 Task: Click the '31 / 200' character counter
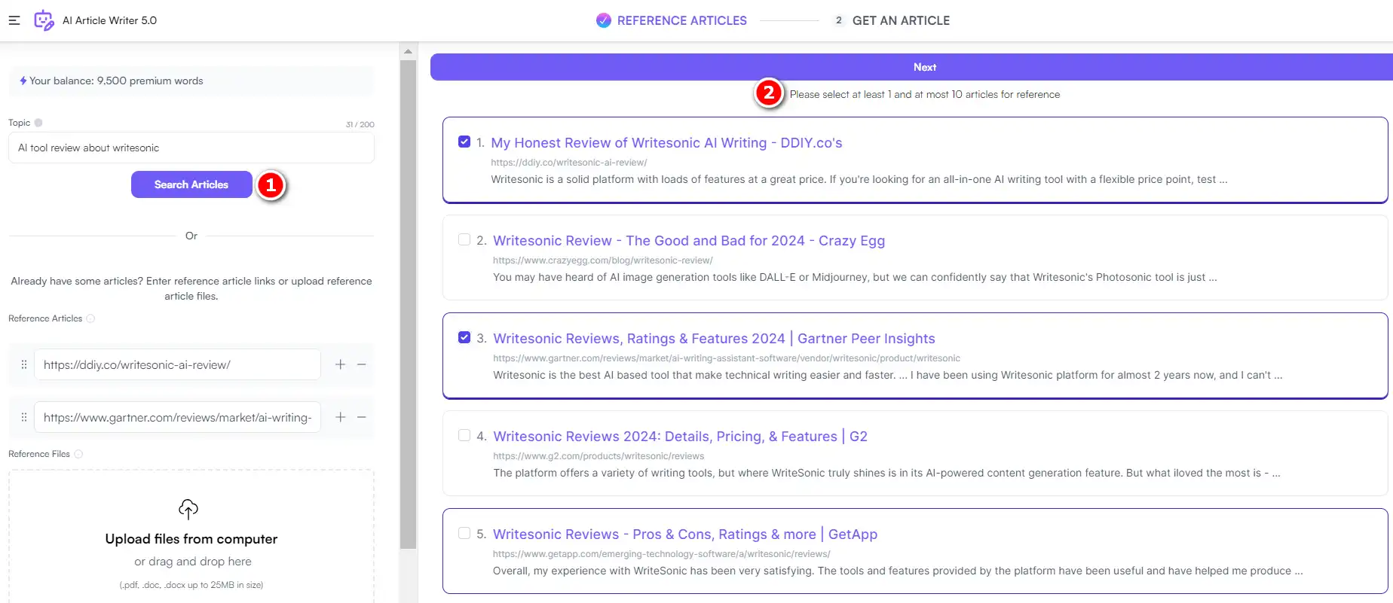(360, 124)
